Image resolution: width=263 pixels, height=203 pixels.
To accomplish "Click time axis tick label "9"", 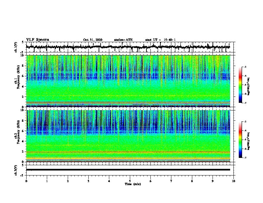I will (213, 181).
